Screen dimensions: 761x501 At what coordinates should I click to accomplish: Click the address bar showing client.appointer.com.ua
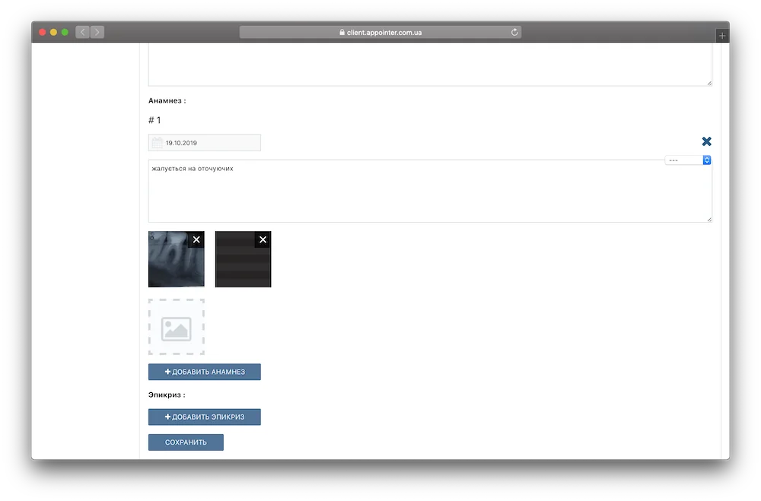tap(380, 32)
